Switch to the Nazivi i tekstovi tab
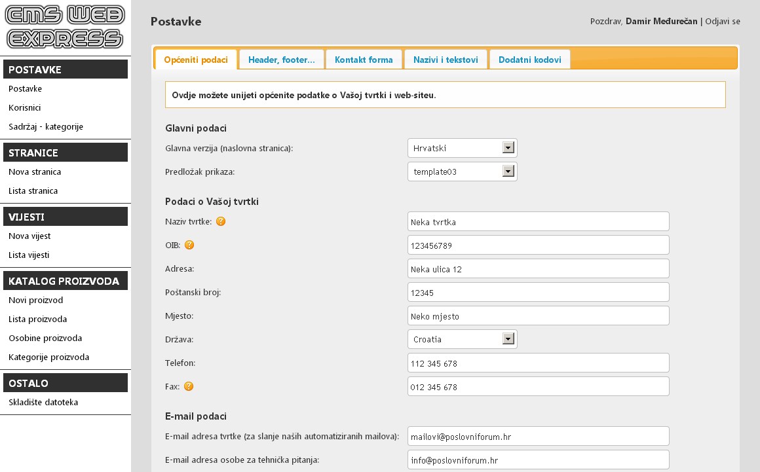 click(446, 59)
